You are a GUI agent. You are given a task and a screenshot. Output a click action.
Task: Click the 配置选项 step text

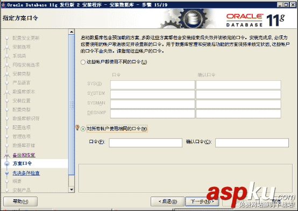click(x=22, y=127)
